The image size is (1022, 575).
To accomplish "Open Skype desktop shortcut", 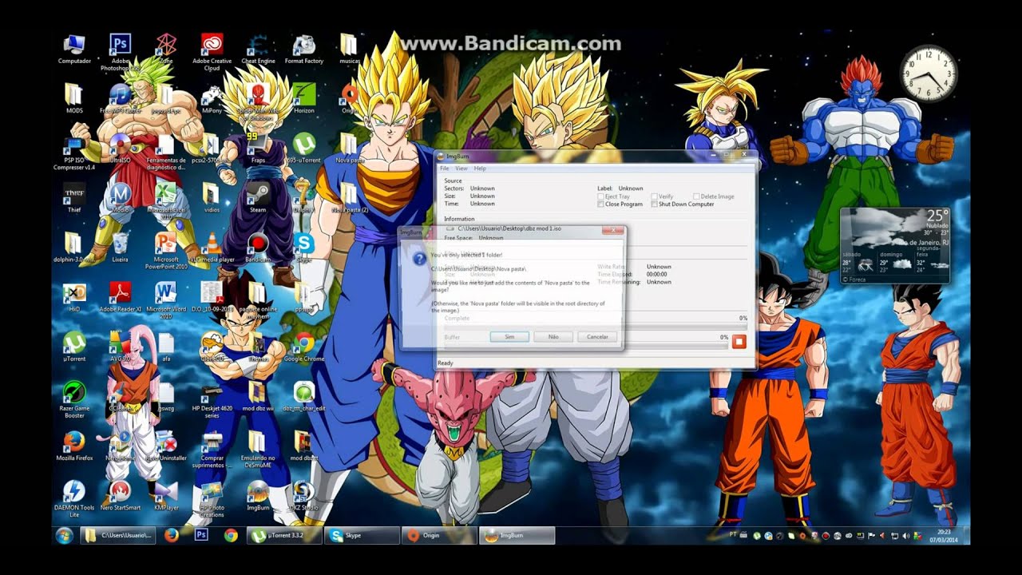I will pyautogui.click(x=304, y=248).
